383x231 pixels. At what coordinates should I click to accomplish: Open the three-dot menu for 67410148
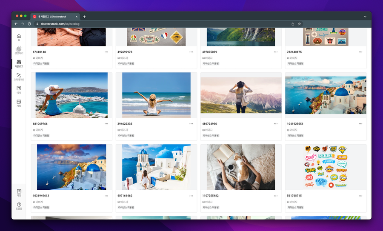106,52
